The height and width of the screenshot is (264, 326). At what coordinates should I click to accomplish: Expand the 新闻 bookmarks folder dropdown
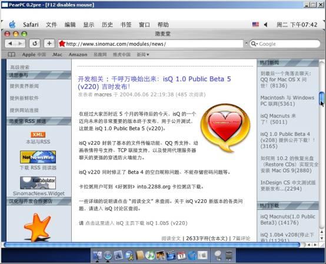click(143, 55)
